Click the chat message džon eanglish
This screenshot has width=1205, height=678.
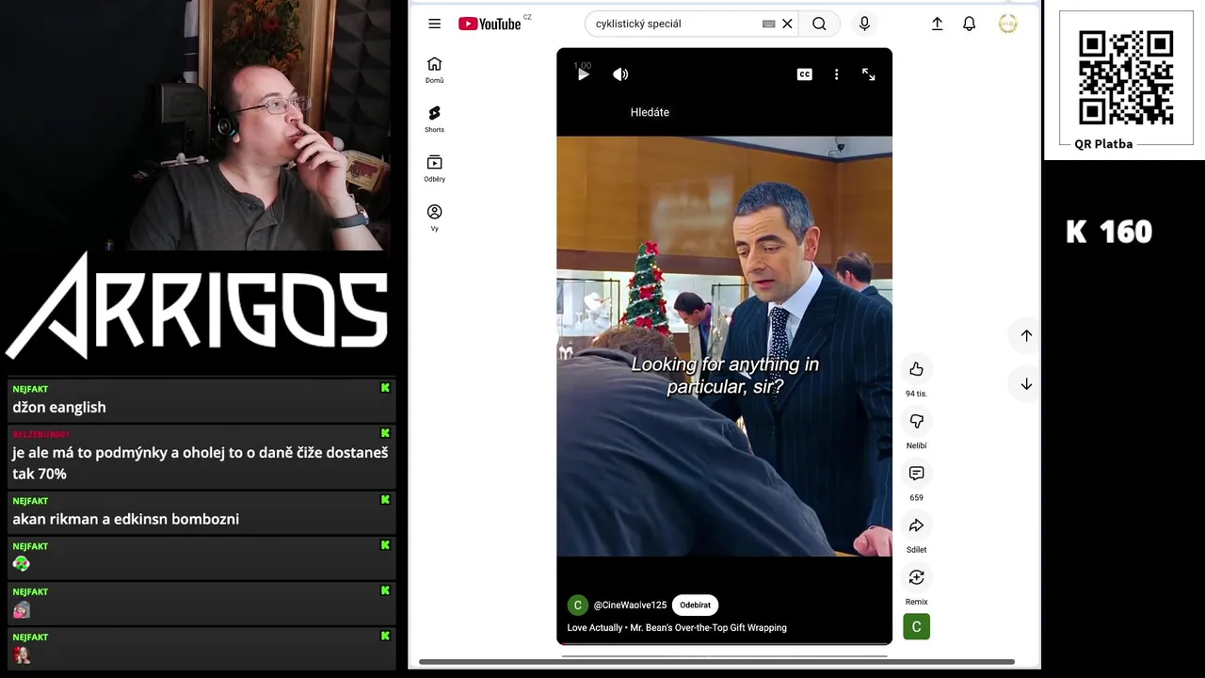[59, 408]
